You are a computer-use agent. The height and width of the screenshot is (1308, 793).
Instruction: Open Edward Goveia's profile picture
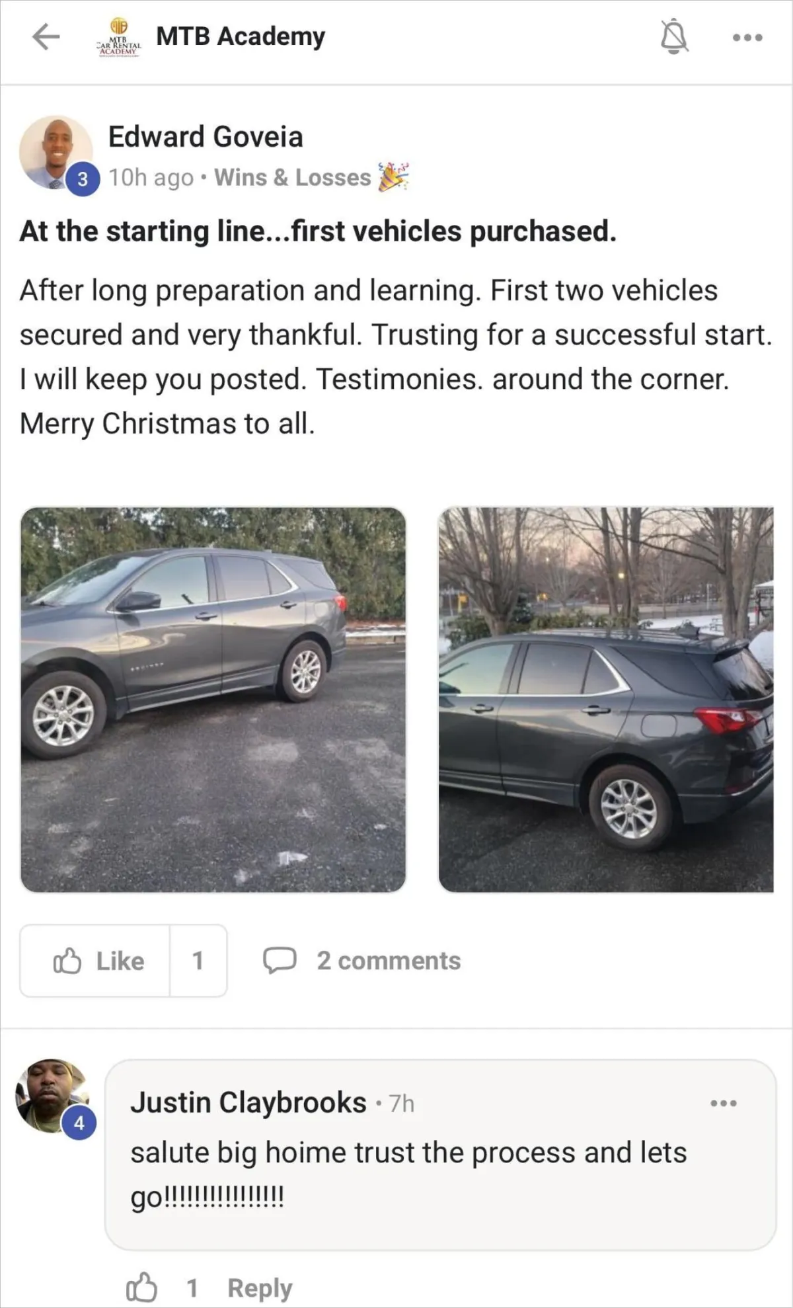pyautogui.click(x=56, y=153)
